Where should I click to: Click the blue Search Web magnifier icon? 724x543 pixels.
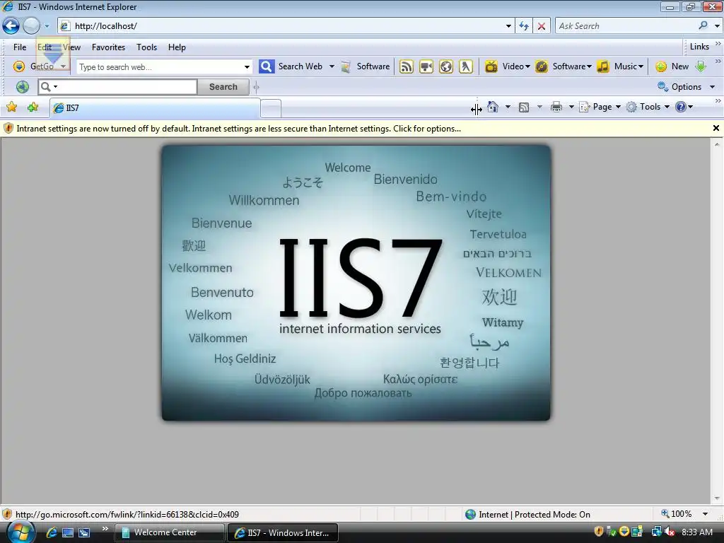point(267,66)
